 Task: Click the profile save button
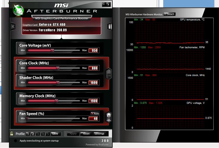pyautogui.click(x=56, y=134)
